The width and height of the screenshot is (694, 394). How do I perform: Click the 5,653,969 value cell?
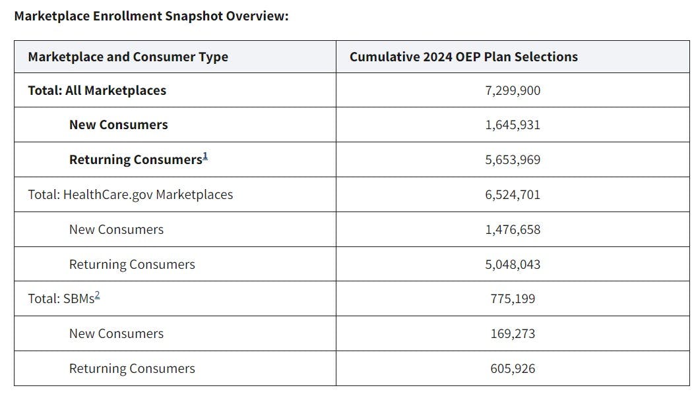coord(513,160)
